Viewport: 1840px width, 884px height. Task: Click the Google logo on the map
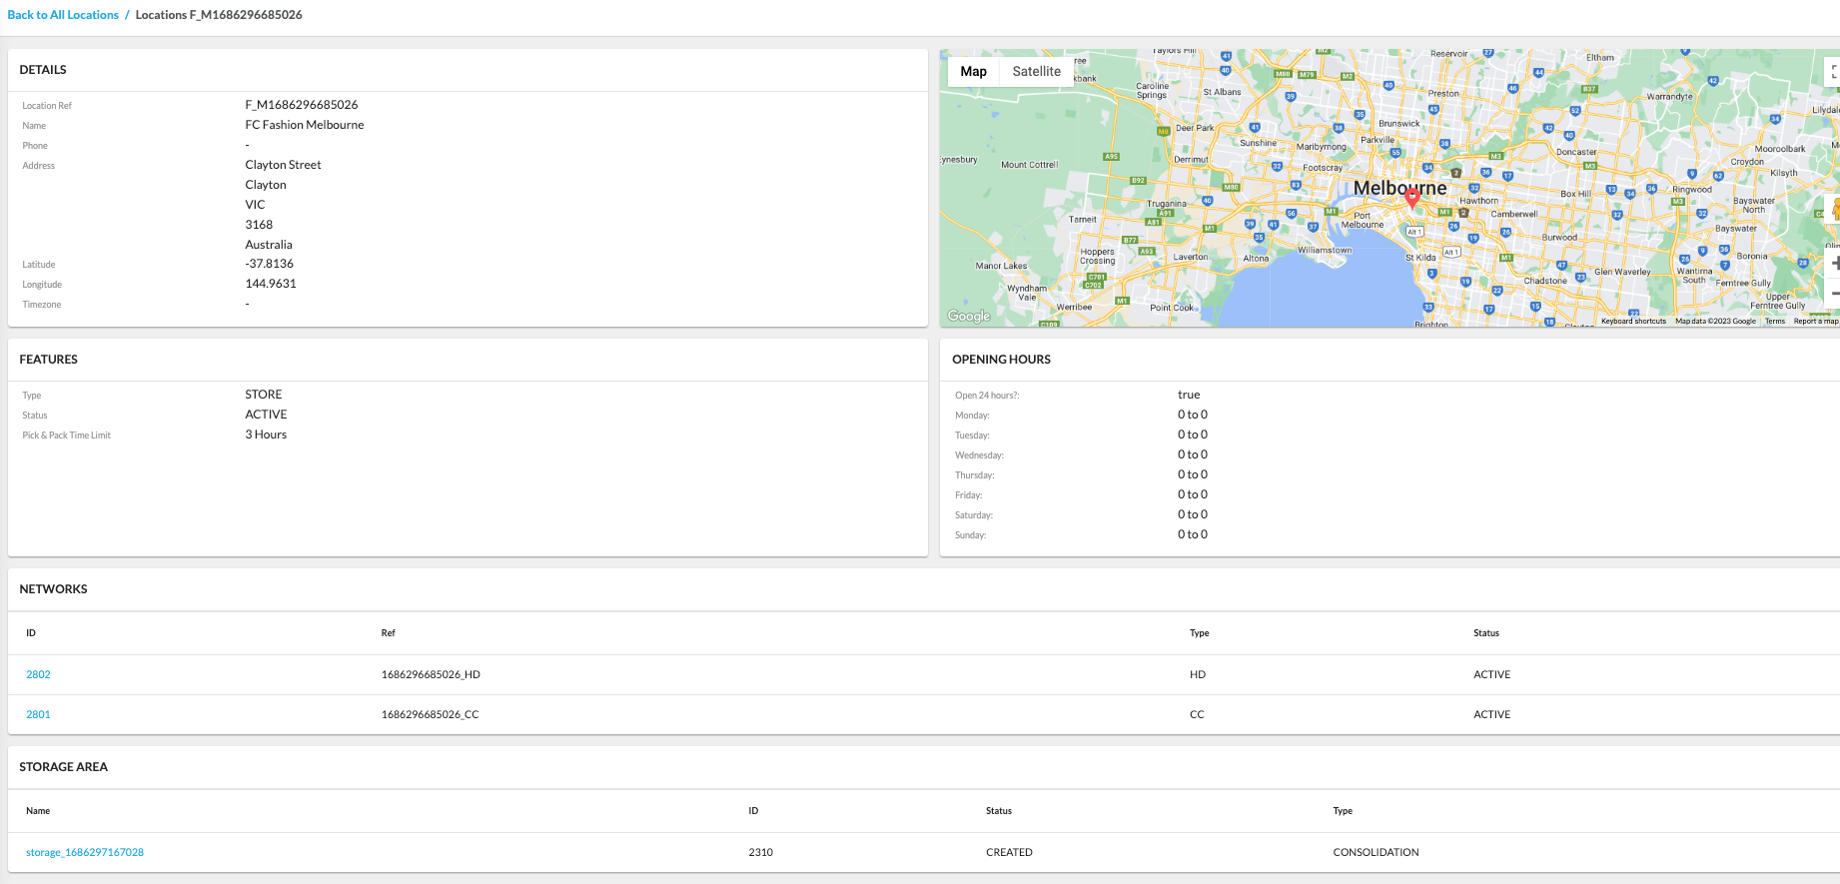point(968,316)
